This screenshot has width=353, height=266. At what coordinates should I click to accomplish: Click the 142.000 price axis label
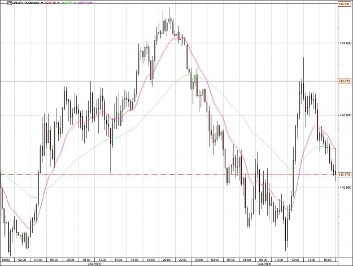click(345, 187)
